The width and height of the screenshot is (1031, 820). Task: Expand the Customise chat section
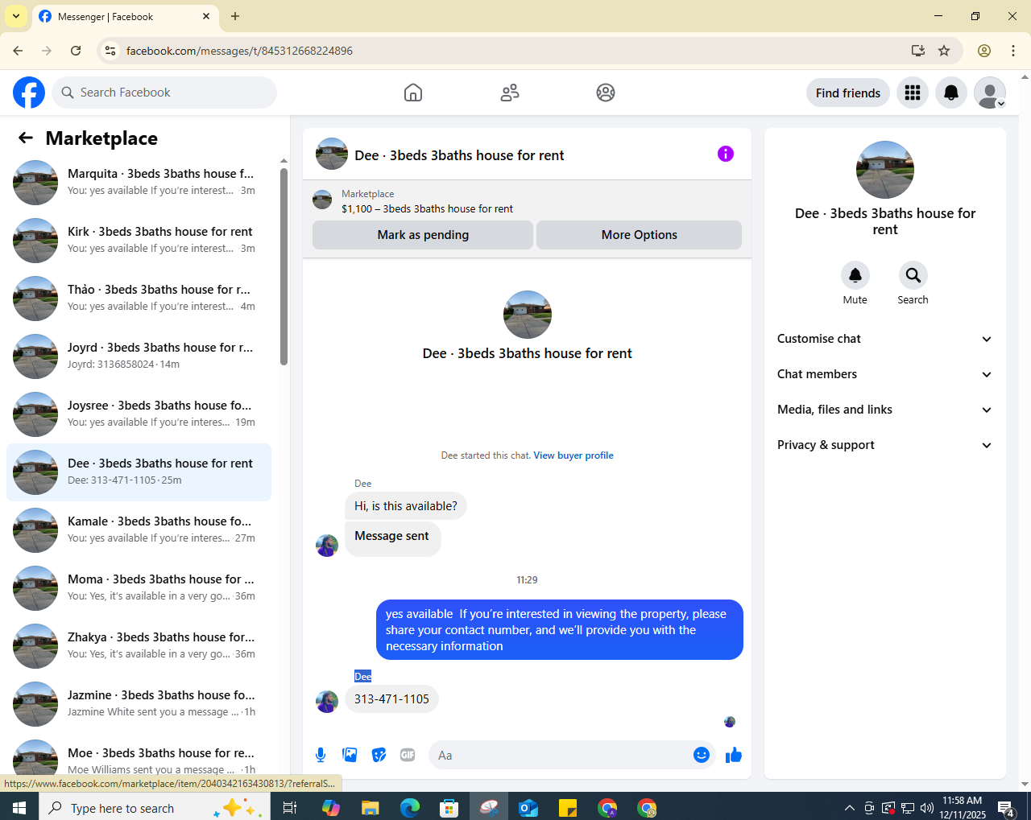coord(884,339)
